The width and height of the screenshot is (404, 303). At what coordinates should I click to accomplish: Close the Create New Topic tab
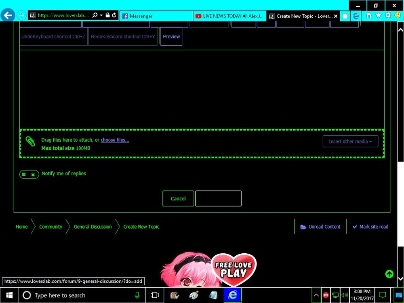tap(336, 16)
